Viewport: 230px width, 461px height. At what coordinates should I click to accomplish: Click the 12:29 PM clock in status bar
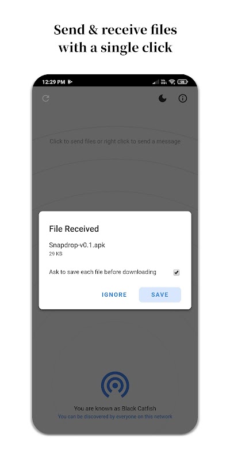[53, 82]
